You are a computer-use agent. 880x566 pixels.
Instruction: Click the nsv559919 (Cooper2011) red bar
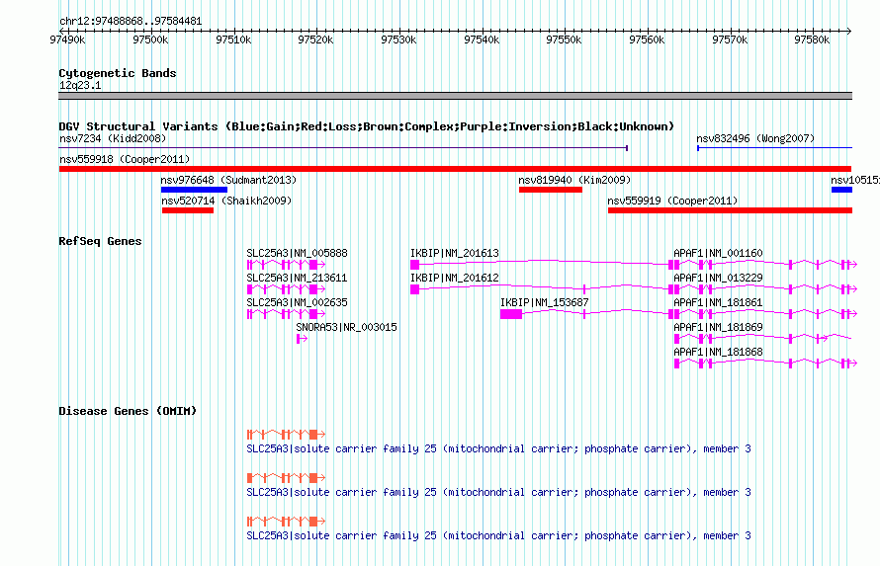pyautogui.click(x=730, y=210)
